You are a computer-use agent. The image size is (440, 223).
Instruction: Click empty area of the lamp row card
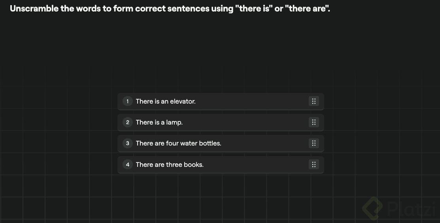(245, 122)
